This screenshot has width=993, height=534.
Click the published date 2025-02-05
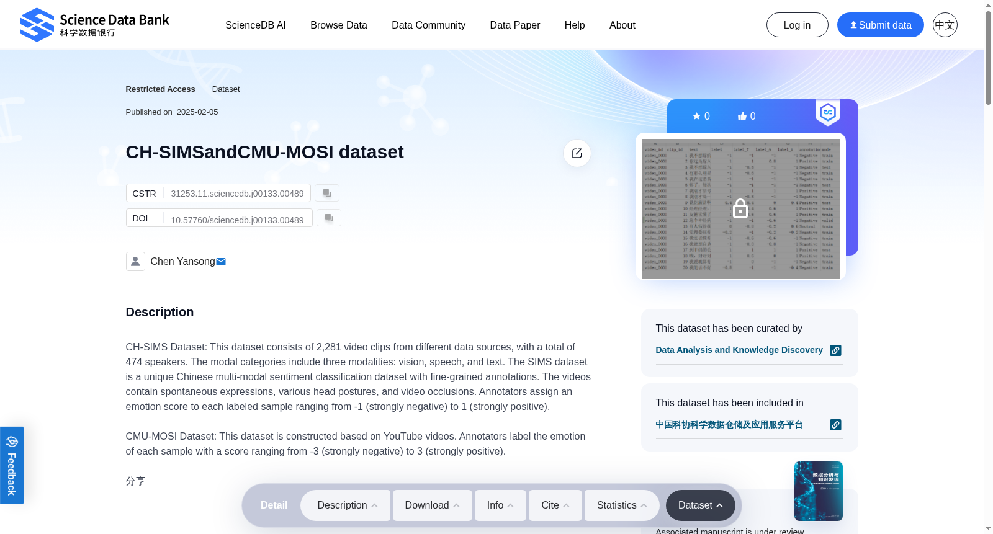click(x=197, y=112)
